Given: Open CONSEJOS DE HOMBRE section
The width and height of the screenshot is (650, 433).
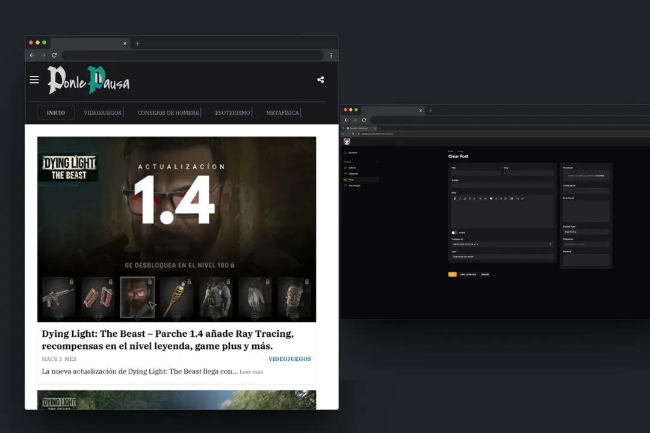Looking at the screenshot, I should [x=168, y=113].
